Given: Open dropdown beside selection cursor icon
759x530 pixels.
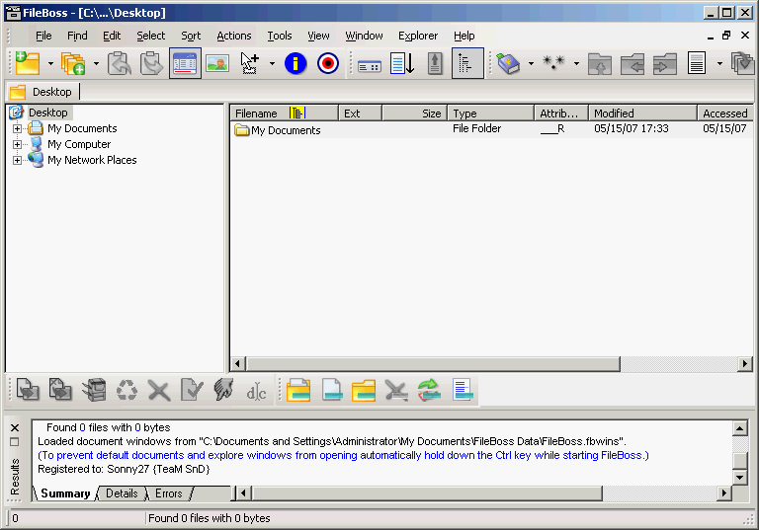Looking at the screenshot, I should coord(272,63).
